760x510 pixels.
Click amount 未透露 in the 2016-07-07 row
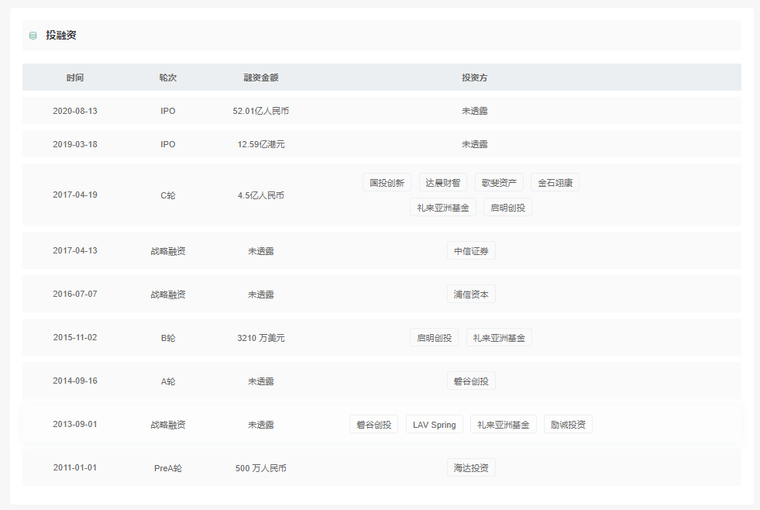click(x=261, y=295)
